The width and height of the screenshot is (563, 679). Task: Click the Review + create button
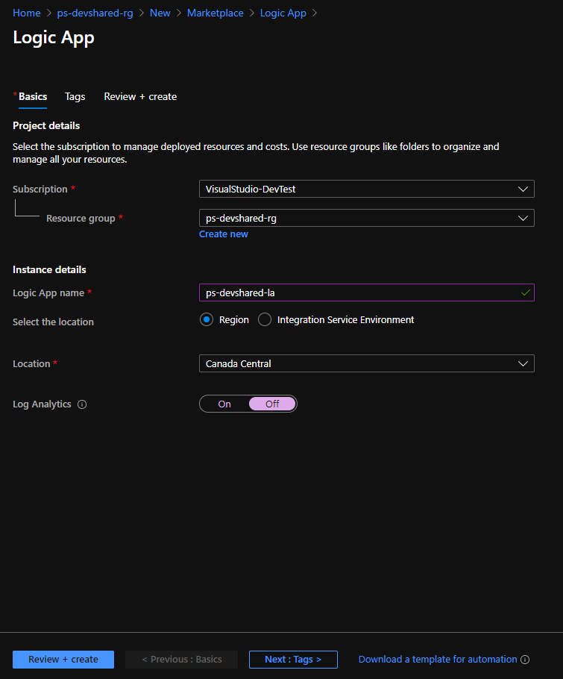(63, 660)
